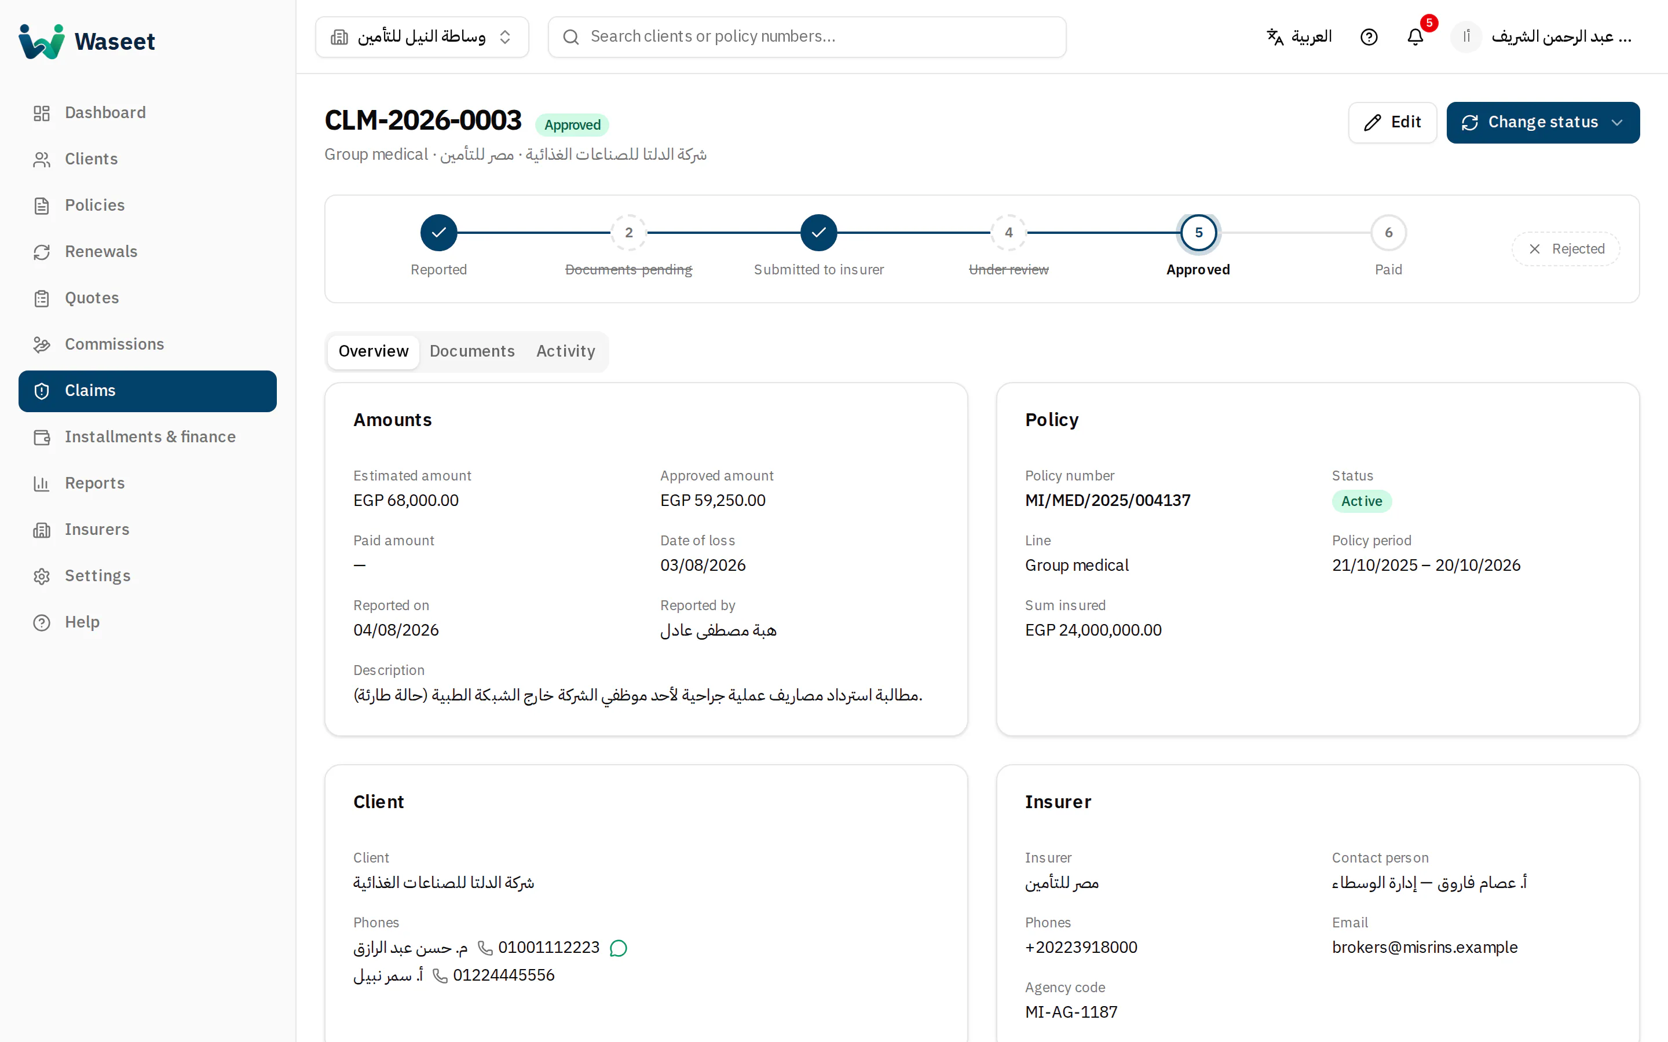Expand the Change status dropdown
The width and height of the screenshot is (1668, 1042).
pyautogui.click(x=1542, y=122)
